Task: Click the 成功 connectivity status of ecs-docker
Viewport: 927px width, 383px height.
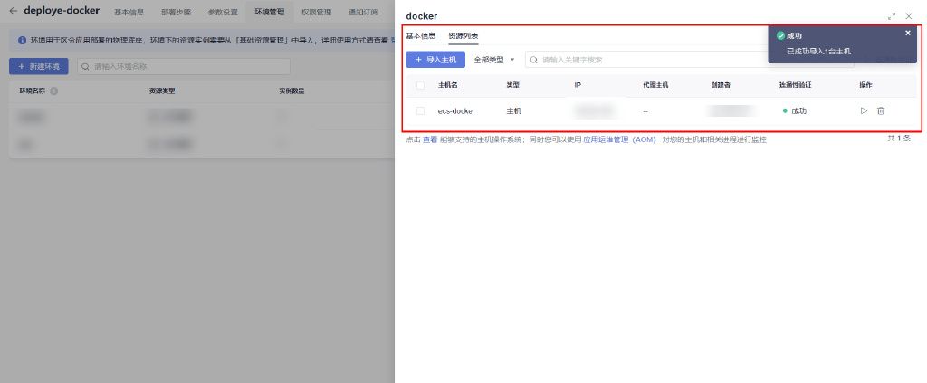Action: [795, 110]
